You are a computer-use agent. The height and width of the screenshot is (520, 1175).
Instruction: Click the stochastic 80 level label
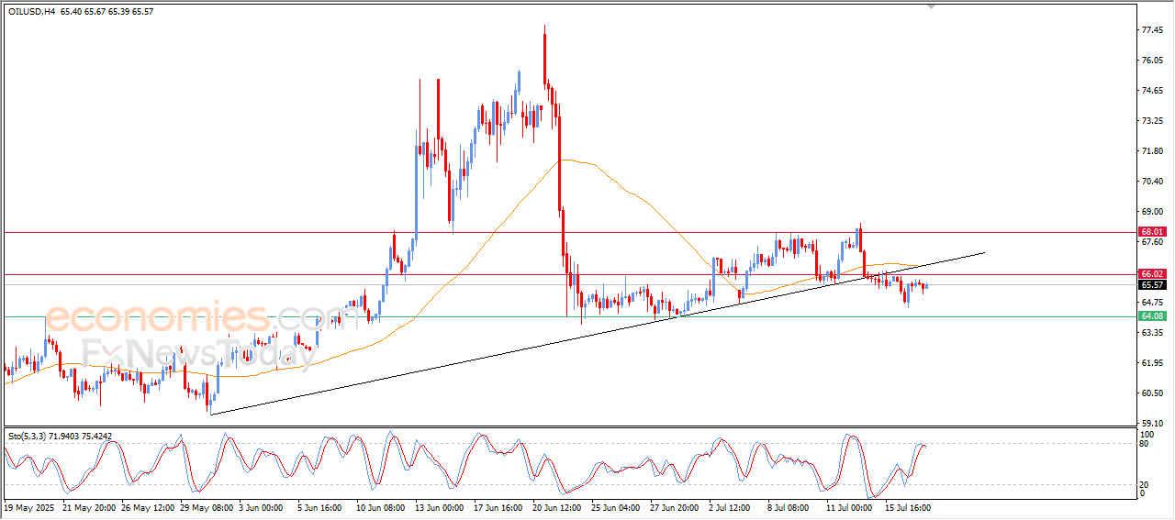pos(1145,444)
